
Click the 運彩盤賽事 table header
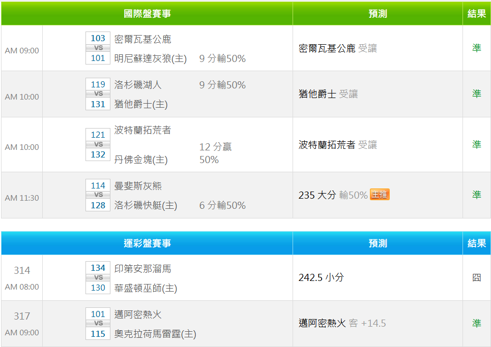[x=147, y=243]
